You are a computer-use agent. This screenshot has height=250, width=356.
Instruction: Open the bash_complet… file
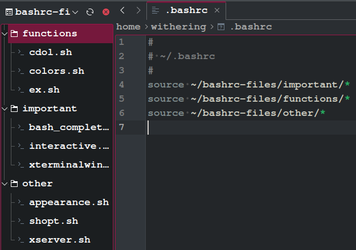(x=69, y=127)
